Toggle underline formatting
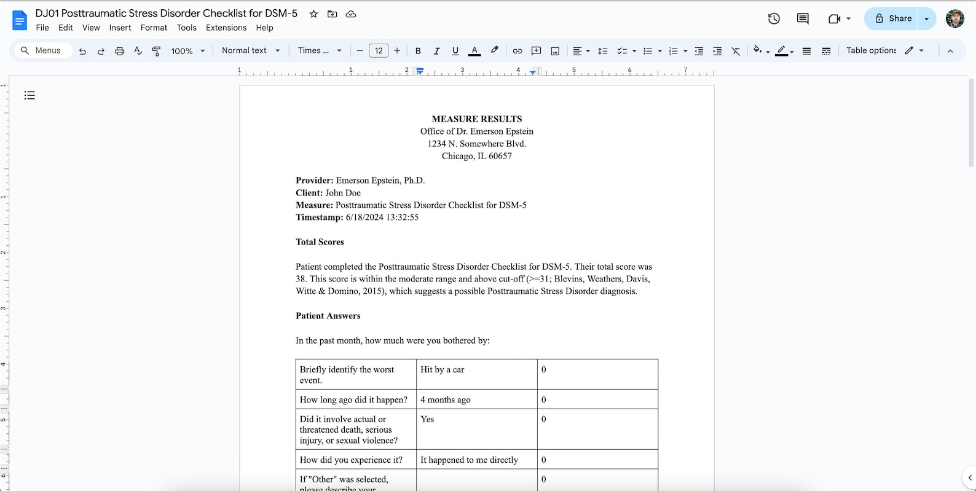Screen dimensions: 976x491 (x=455, y=51)
